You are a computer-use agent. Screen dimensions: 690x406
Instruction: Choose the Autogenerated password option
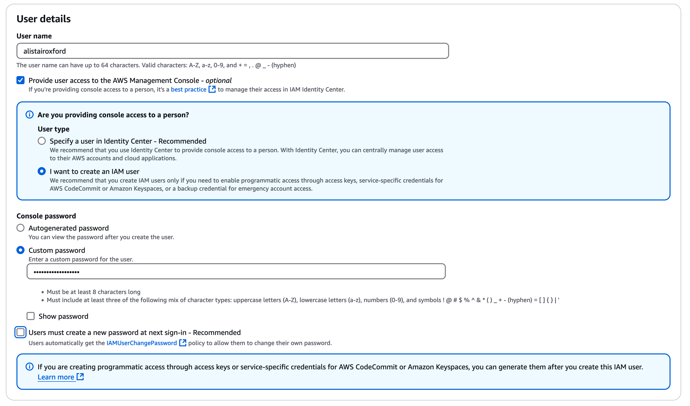point(20,228)
